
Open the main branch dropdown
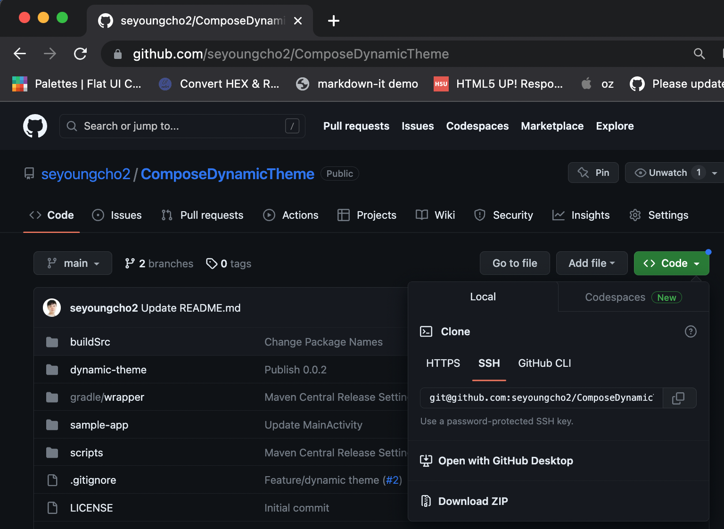[73, 263]
